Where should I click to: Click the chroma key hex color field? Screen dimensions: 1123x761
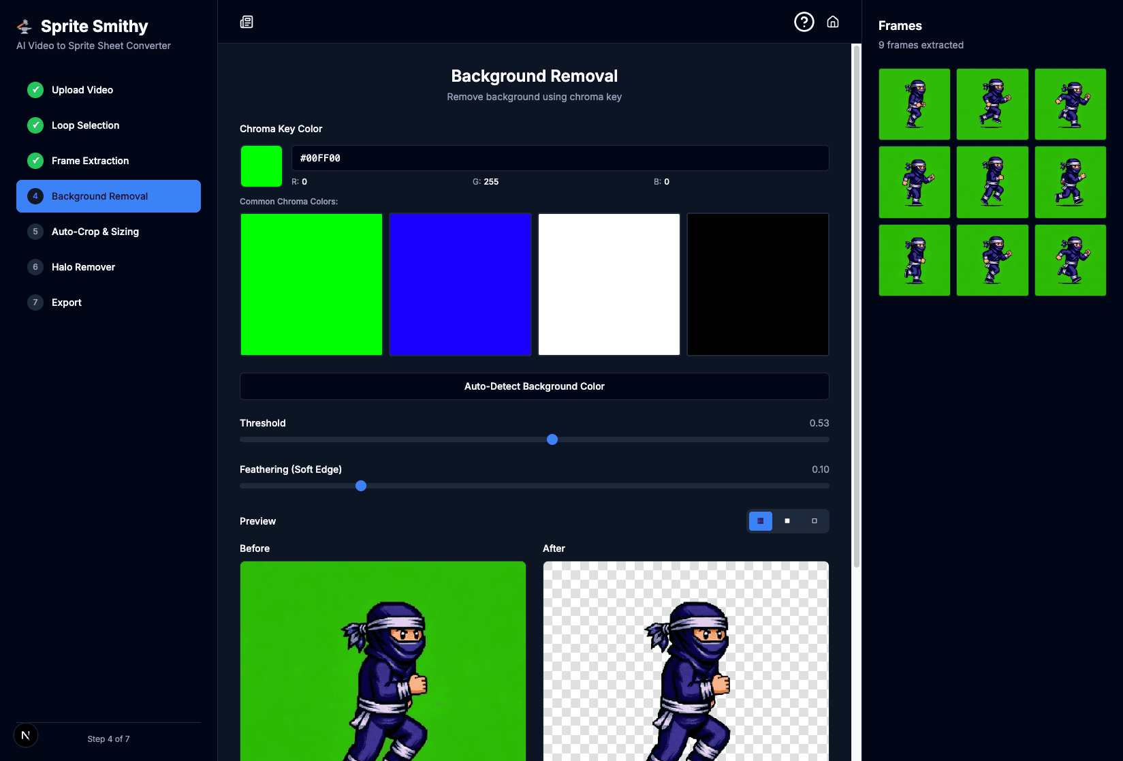coord(559,158)
